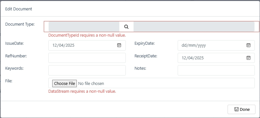The width and height of the screenshot is (260, 118).
Task: Click the 'Notes:' label
Action: coord(140,68)
